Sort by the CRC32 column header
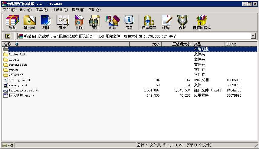Image resolution: width=259 pixels, height=149 pixels. [x=241, y=44]
